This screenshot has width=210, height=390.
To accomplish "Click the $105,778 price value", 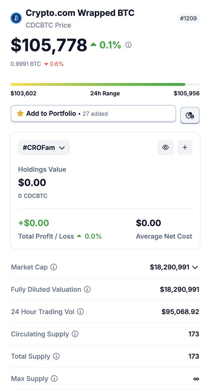I will (x=49, y=45).
